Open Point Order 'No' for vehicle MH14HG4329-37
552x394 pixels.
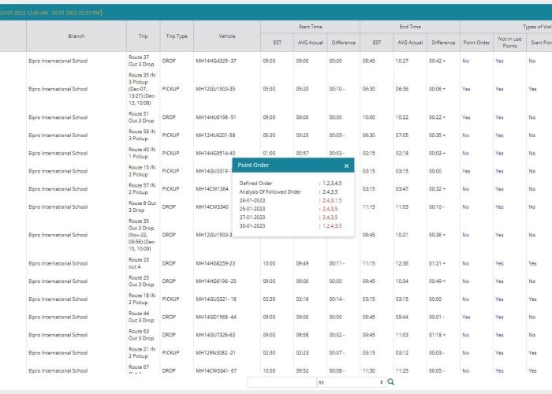pyautogui.click(x=465, y=60)
